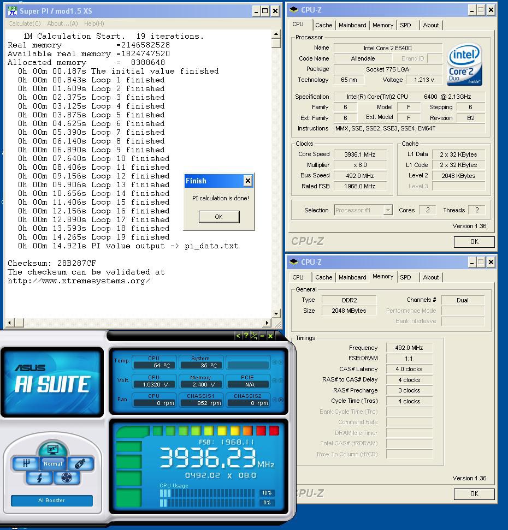
Task: Switch to Cache tab in upper CPU-Z
Action: (x=324, y=25)
